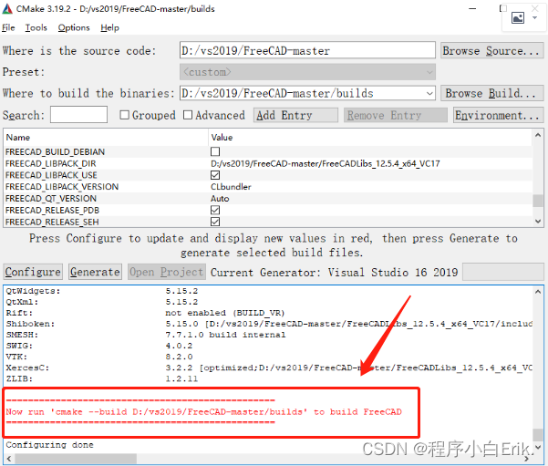Viewport: 548px width, 466px height.
Task: Click the 'Now run cmake --build' log line
Action: (x=203, y=412)
